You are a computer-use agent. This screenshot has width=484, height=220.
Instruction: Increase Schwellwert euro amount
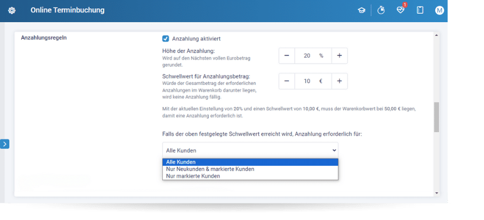(x=339, y=81)
